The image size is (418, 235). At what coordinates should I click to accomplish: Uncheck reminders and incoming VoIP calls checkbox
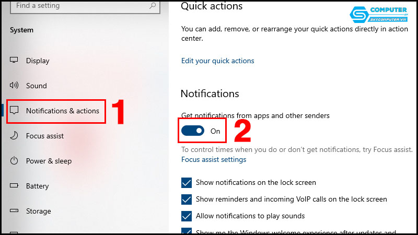pos(187,199)
